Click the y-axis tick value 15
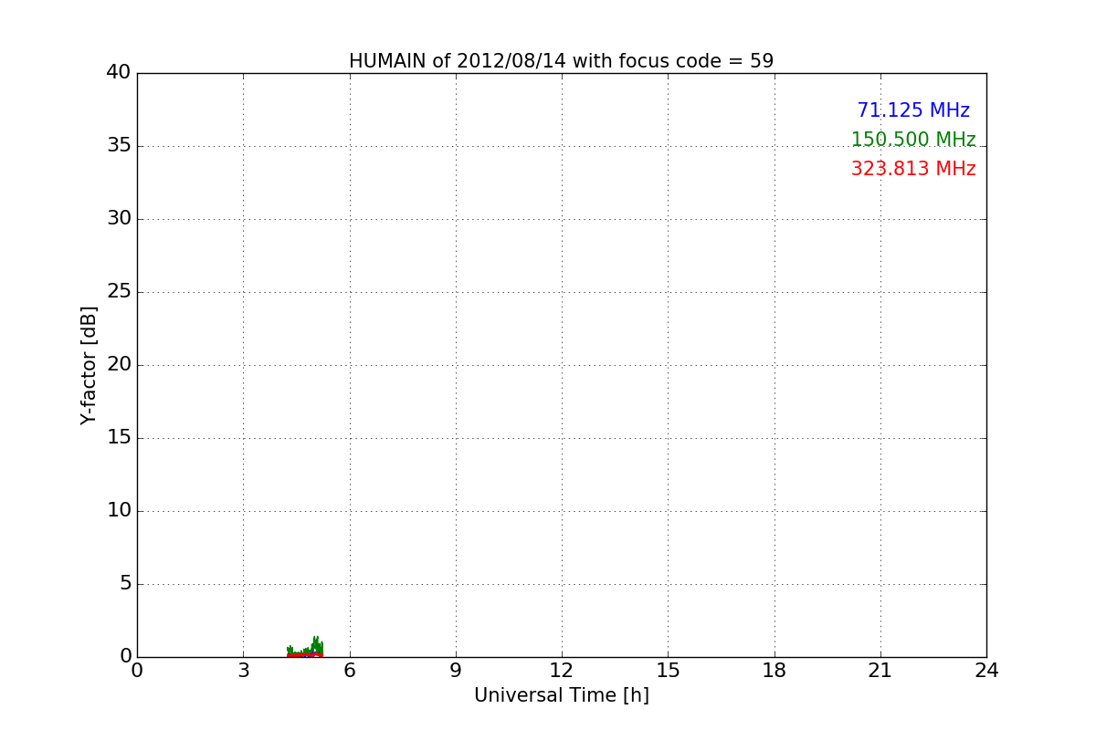1096x730 pixels. pos(119,438)
